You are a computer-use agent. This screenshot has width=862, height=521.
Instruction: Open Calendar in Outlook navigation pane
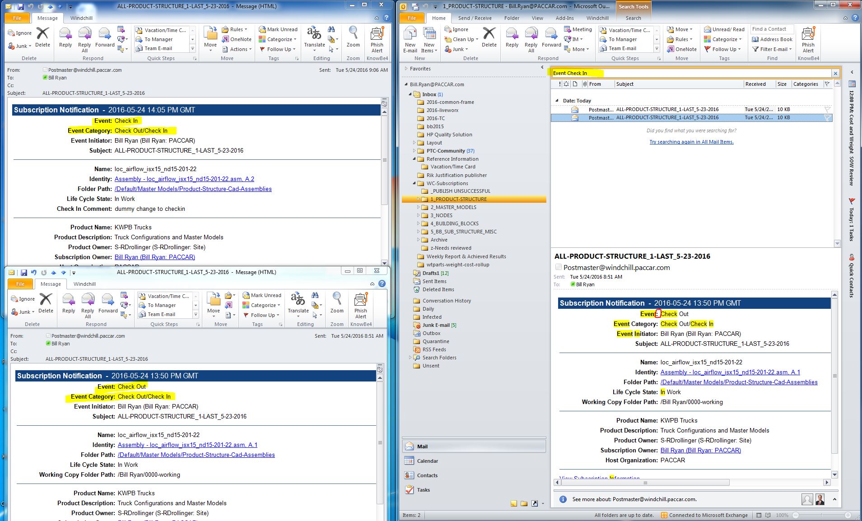[x=474, y=461]
